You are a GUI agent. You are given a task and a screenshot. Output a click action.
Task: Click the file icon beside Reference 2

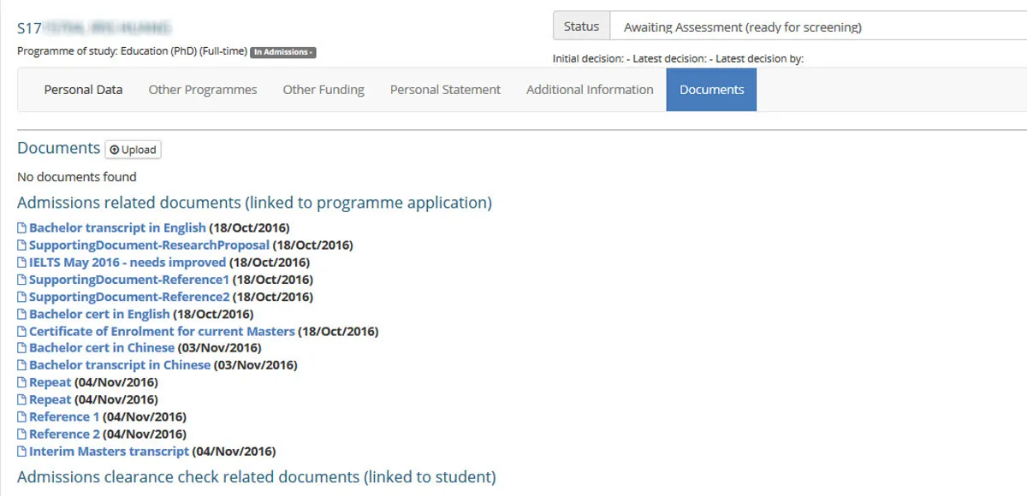pos(21,434)
